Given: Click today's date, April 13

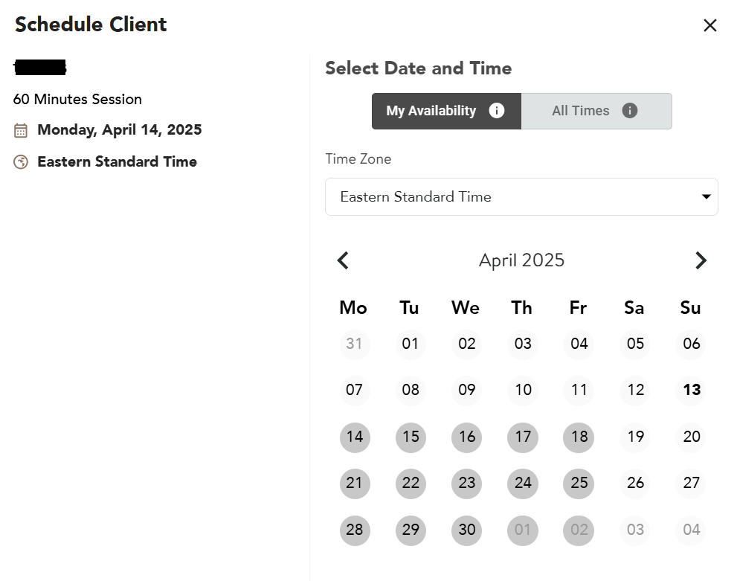Looking at the screenshot, I should click(691, 390).
